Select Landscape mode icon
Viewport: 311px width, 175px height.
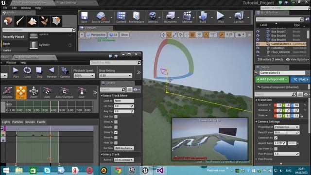tap(33, 21)
